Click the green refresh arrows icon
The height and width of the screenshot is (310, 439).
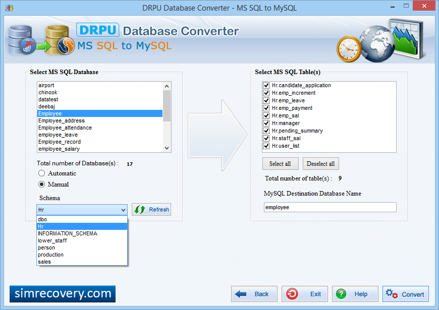coord(139,210)
